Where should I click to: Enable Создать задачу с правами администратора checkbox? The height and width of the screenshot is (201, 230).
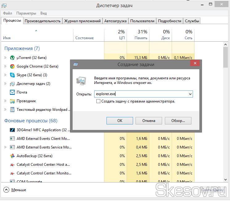(x=98, y=101)
